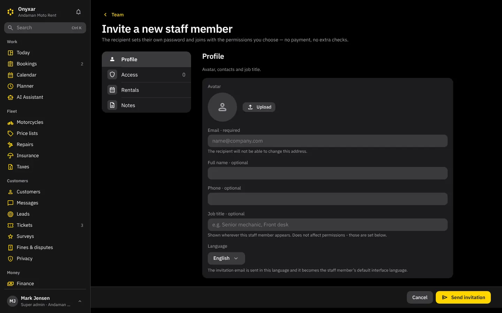Open the Language dropdown set to English
This screenshot has height=313, width=502.
click(x=226, y=258)
